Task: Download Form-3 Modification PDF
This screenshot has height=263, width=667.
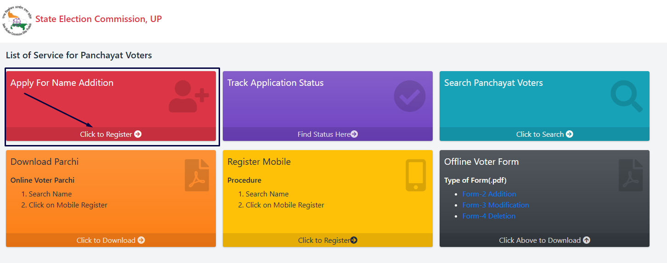Action: tap(495, 205)
